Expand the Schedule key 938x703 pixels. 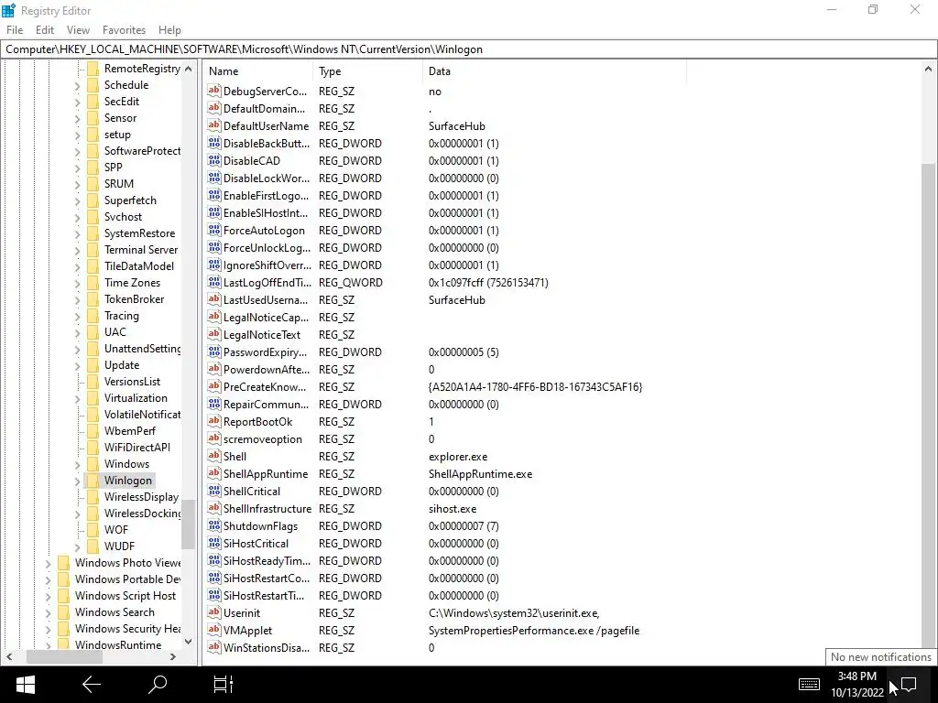point(77,85)
